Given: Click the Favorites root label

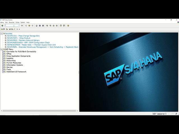Looking at the screenshot, I should point(9,33).
